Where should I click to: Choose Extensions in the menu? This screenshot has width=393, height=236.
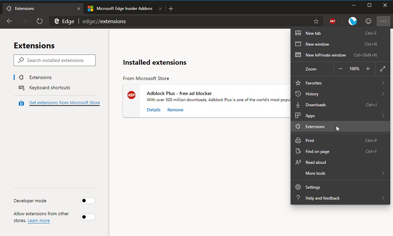[x=340, y=127]
